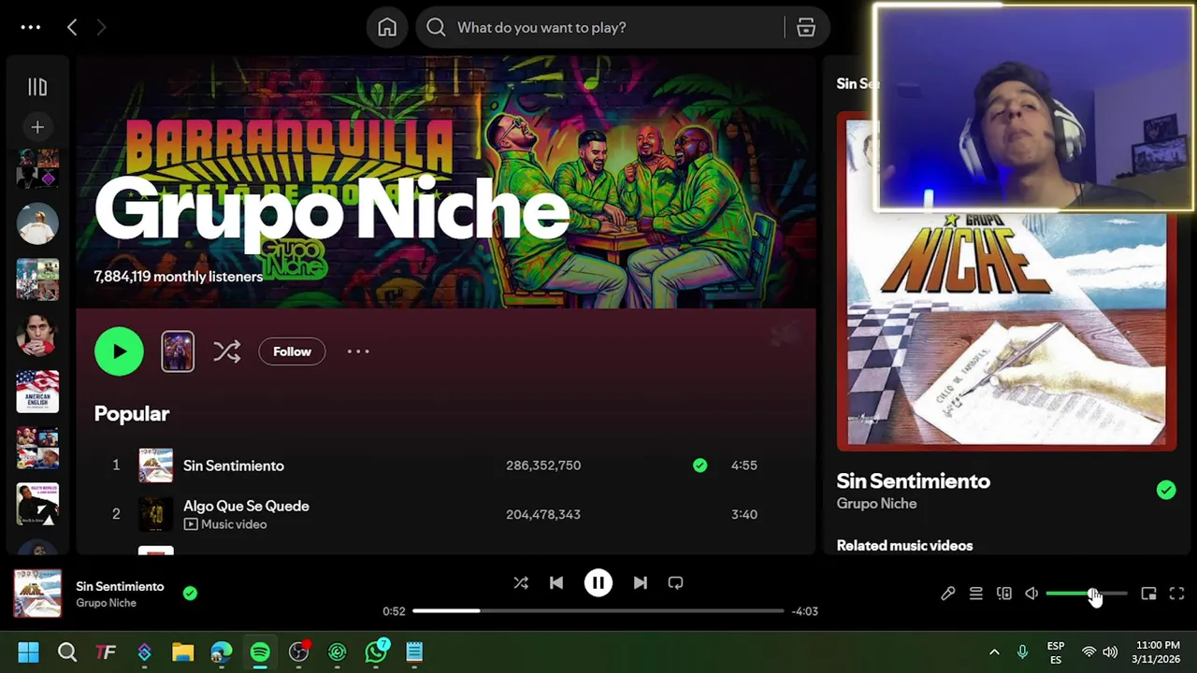Open the miniplayer icon
Screen dimensions: 1197x673
(1148, 594)
